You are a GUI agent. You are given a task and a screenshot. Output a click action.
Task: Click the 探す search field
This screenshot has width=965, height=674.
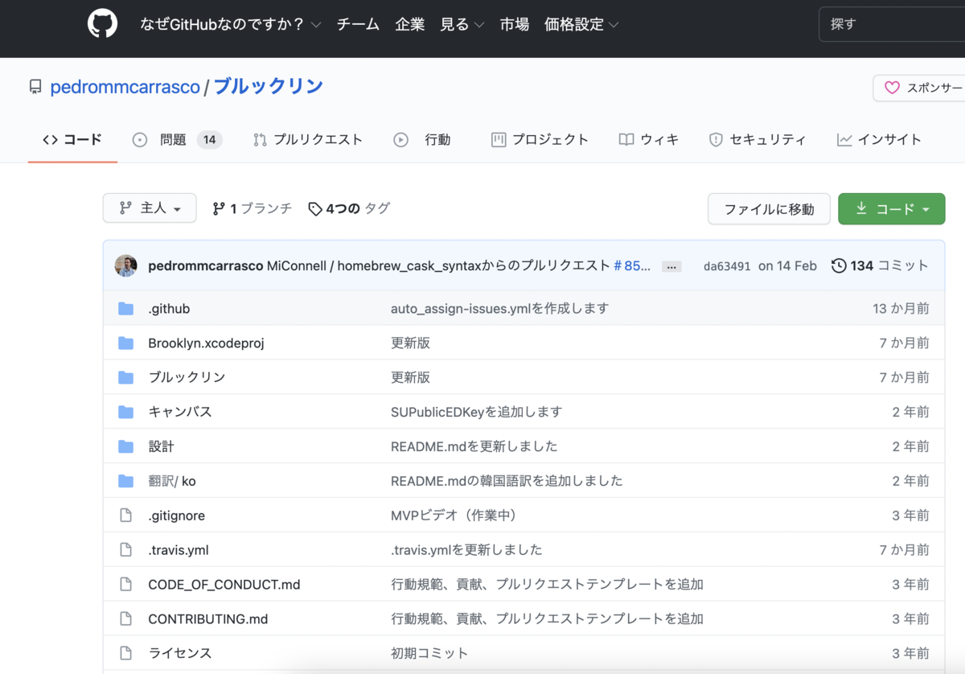coord(892,24)
